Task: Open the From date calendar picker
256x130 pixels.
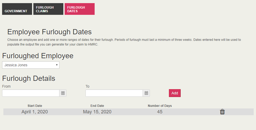Action: pos(63,93)
